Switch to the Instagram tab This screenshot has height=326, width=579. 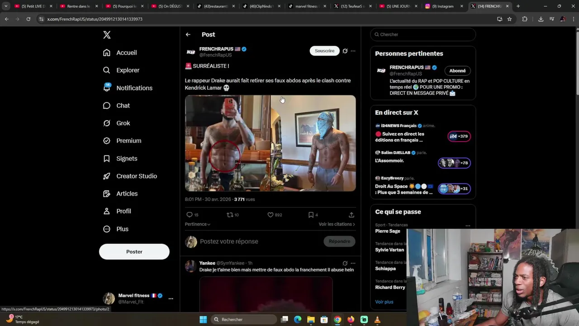point(444,6)
